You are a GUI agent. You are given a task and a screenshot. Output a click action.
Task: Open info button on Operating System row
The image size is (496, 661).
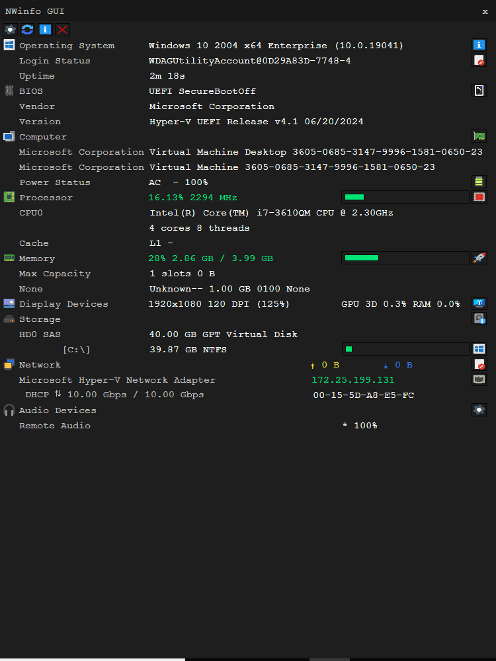click(479, 45)
